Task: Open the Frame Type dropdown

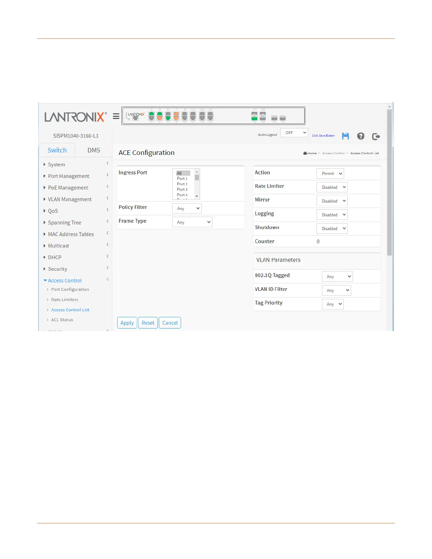Action: point(192,222)
